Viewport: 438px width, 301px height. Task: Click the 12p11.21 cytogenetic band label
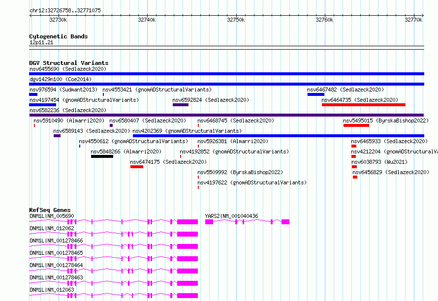point(41,42)
